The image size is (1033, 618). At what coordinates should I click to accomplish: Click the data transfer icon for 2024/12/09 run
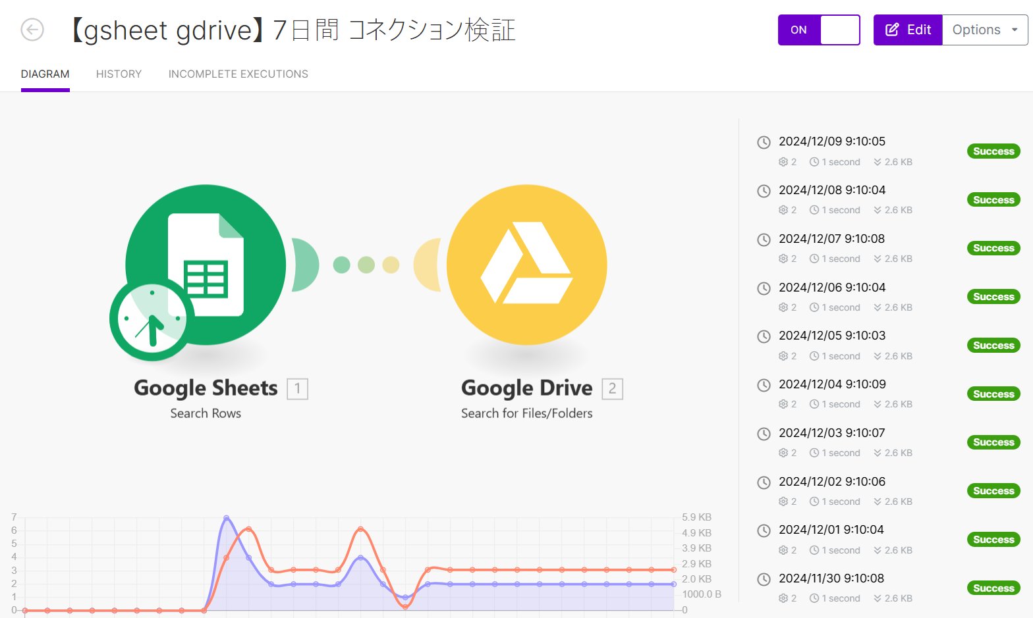[x=878, y=162]
